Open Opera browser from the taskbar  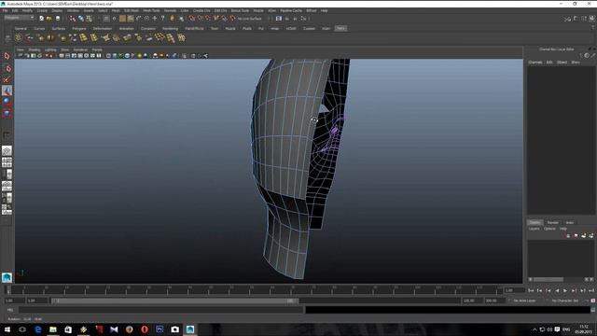145,329
